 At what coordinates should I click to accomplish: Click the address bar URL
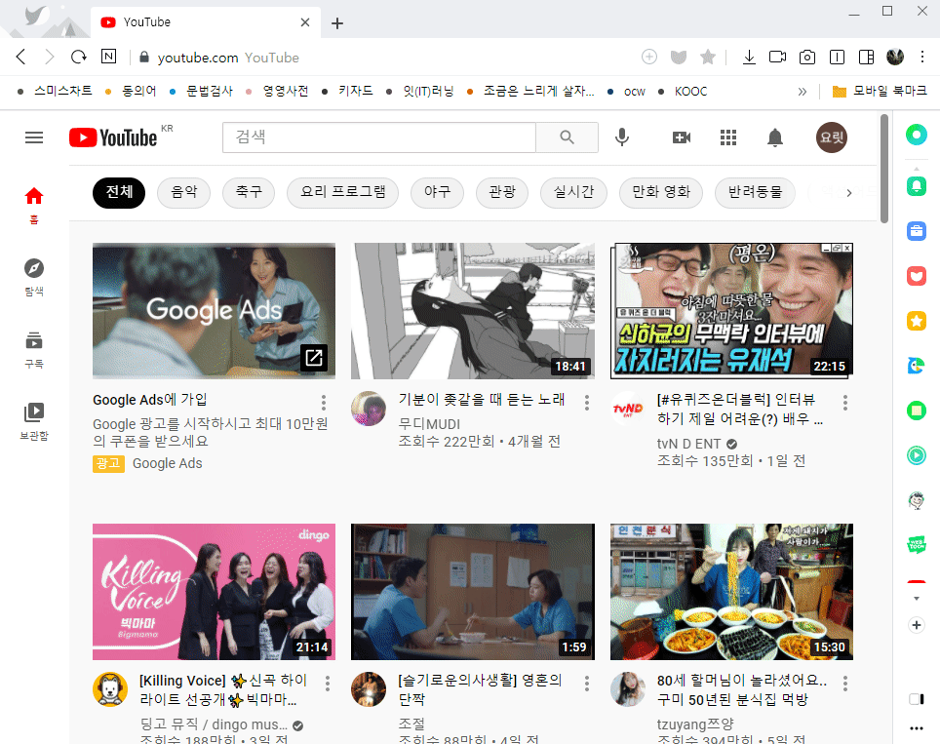(198, 58)
